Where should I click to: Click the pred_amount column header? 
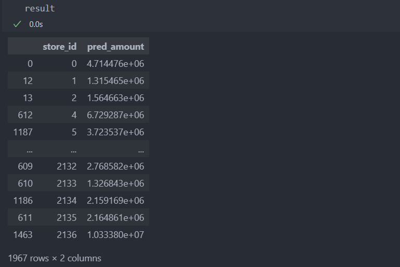click(x=115, y=47)
